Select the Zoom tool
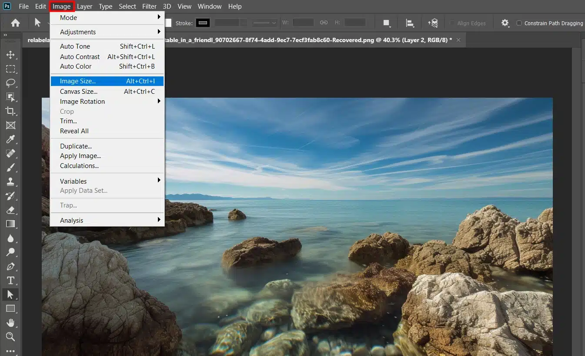This screenshot has width=585, height=356. tap(10, 336)
